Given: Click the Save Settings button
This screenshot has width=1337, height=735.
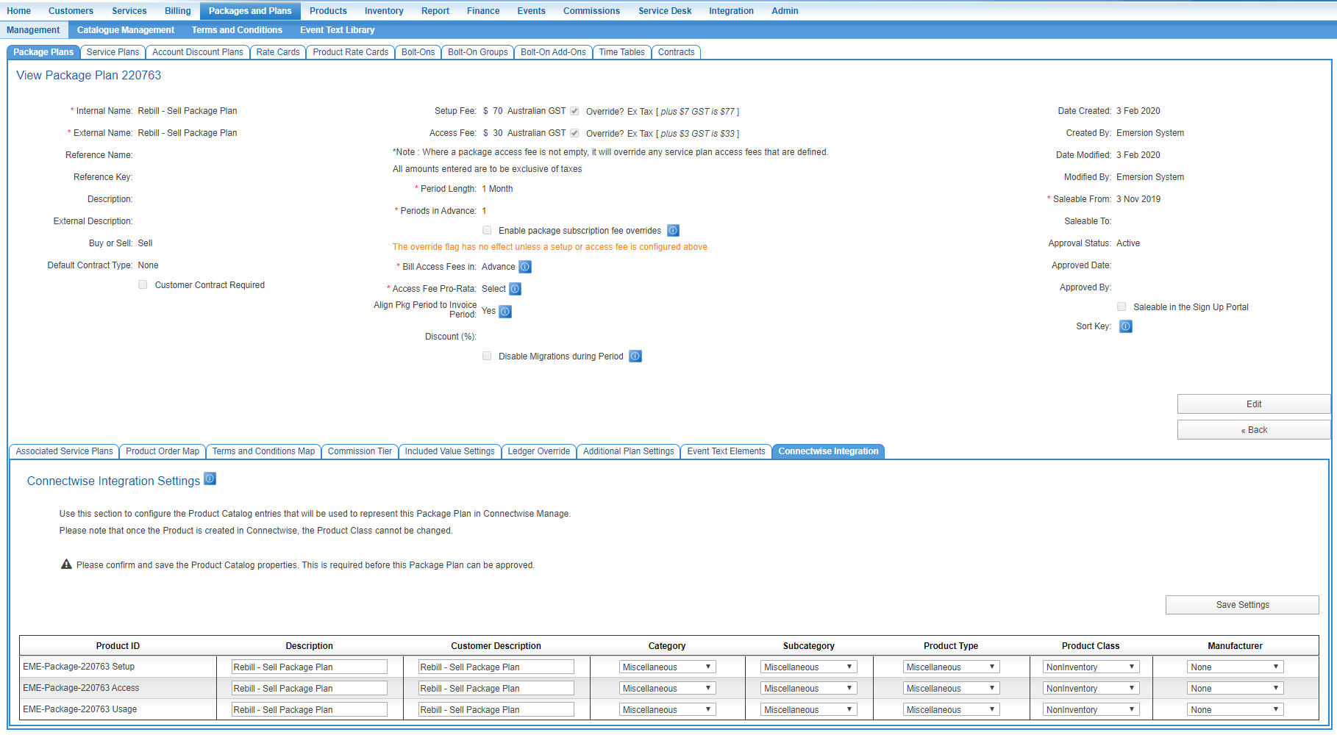Looking at the screenshot, I should tap(1242, 605).
